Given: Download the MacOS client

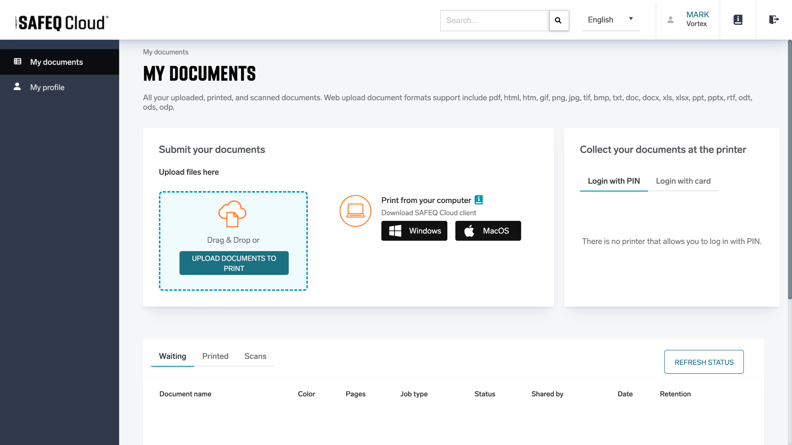Looking at the screenshot, I should click(488, 231).
